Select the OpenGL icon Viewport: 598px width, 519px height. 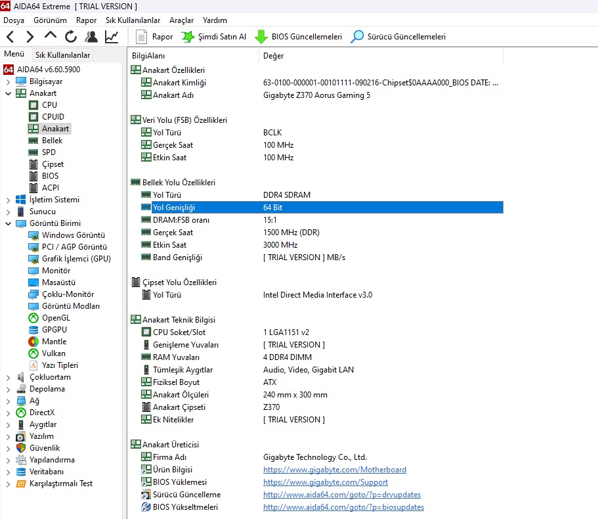click(33, 318)
